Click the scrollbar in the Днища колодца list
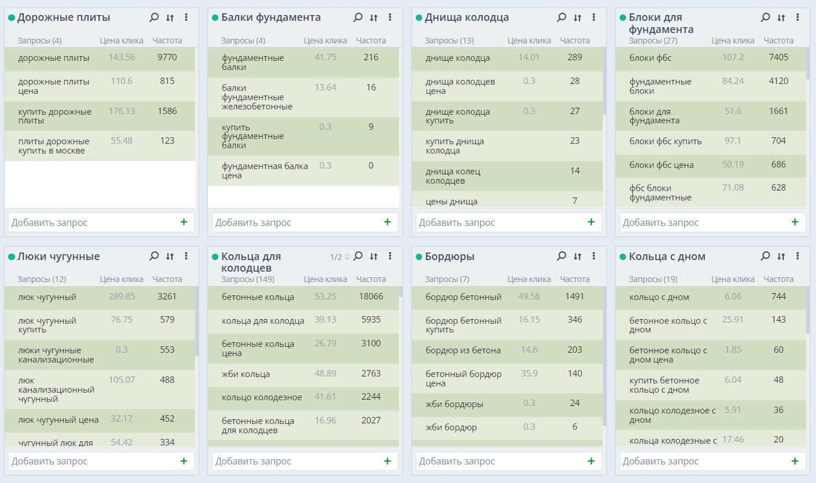The height and width of the screenshot is (483, 816). pos(605,81)
